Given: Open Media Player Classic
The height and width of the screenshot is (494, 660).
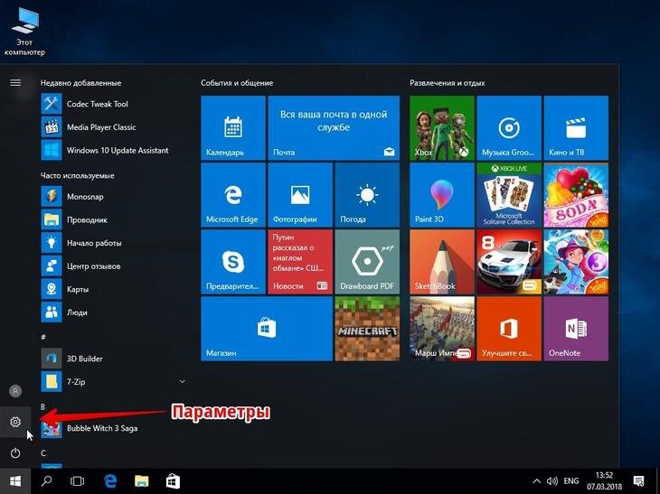Looking at the screenshot, I should tap(113, 127).
